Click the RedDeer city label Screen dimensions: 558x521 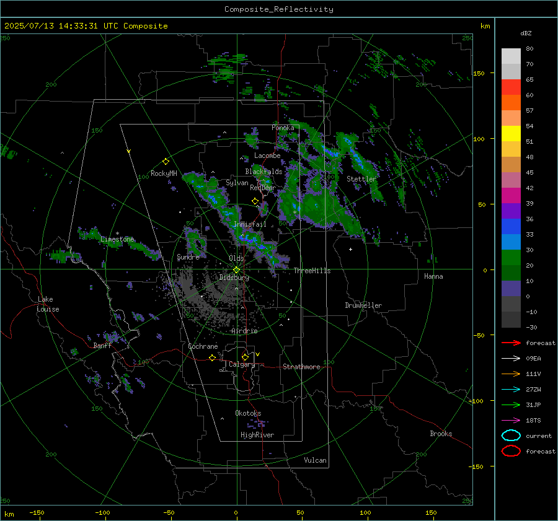pyautogui.click(x=263, y=188)
